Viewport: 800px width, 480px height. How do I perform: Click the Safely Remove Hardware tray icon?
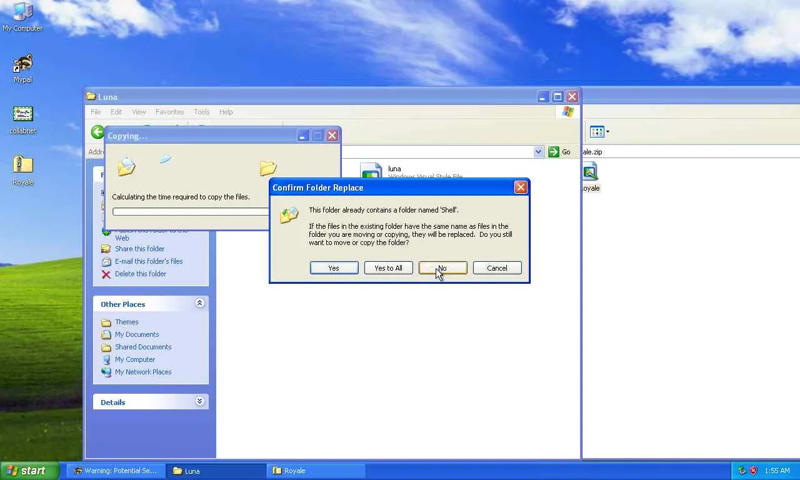click(742, 471)
